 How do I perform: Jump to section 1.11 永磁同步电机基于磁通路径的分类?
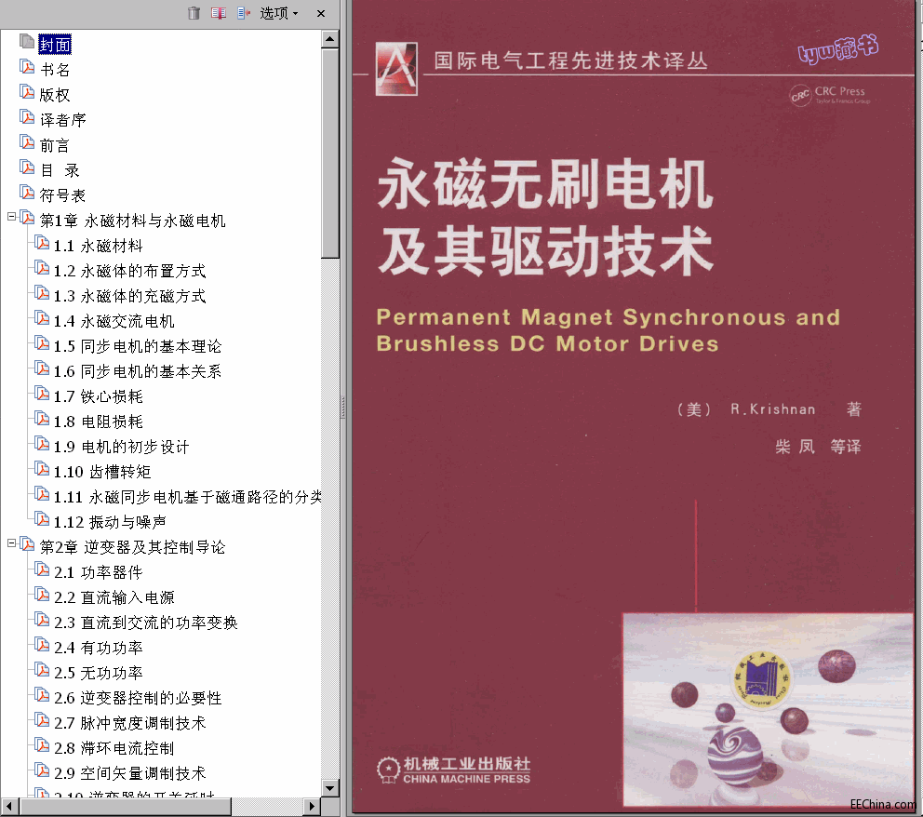[x=187, y=498]
